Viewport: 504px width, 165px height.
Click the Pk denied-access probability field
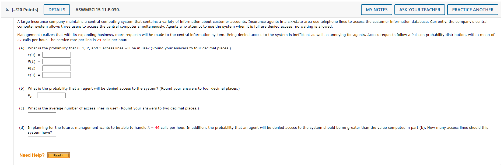tap(51, 95)
